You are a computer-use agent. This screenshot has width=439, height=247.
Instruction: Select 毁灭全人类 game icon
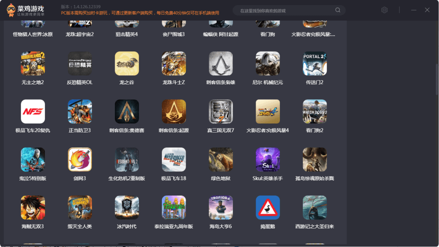(80, 208)
